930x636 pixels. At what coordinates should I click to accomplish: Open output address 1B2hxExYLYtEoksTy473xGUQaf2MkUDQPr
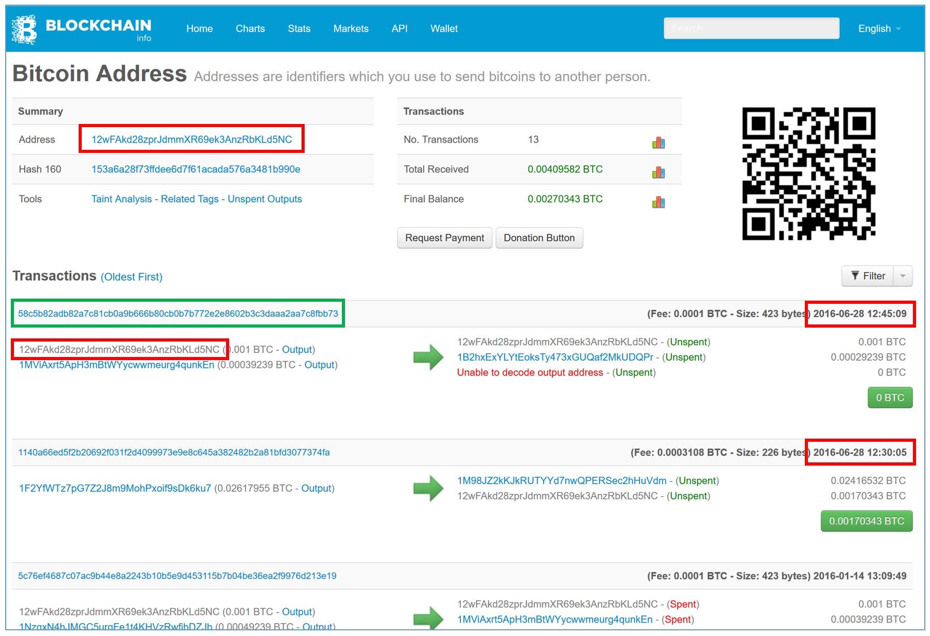click(556, 357)
